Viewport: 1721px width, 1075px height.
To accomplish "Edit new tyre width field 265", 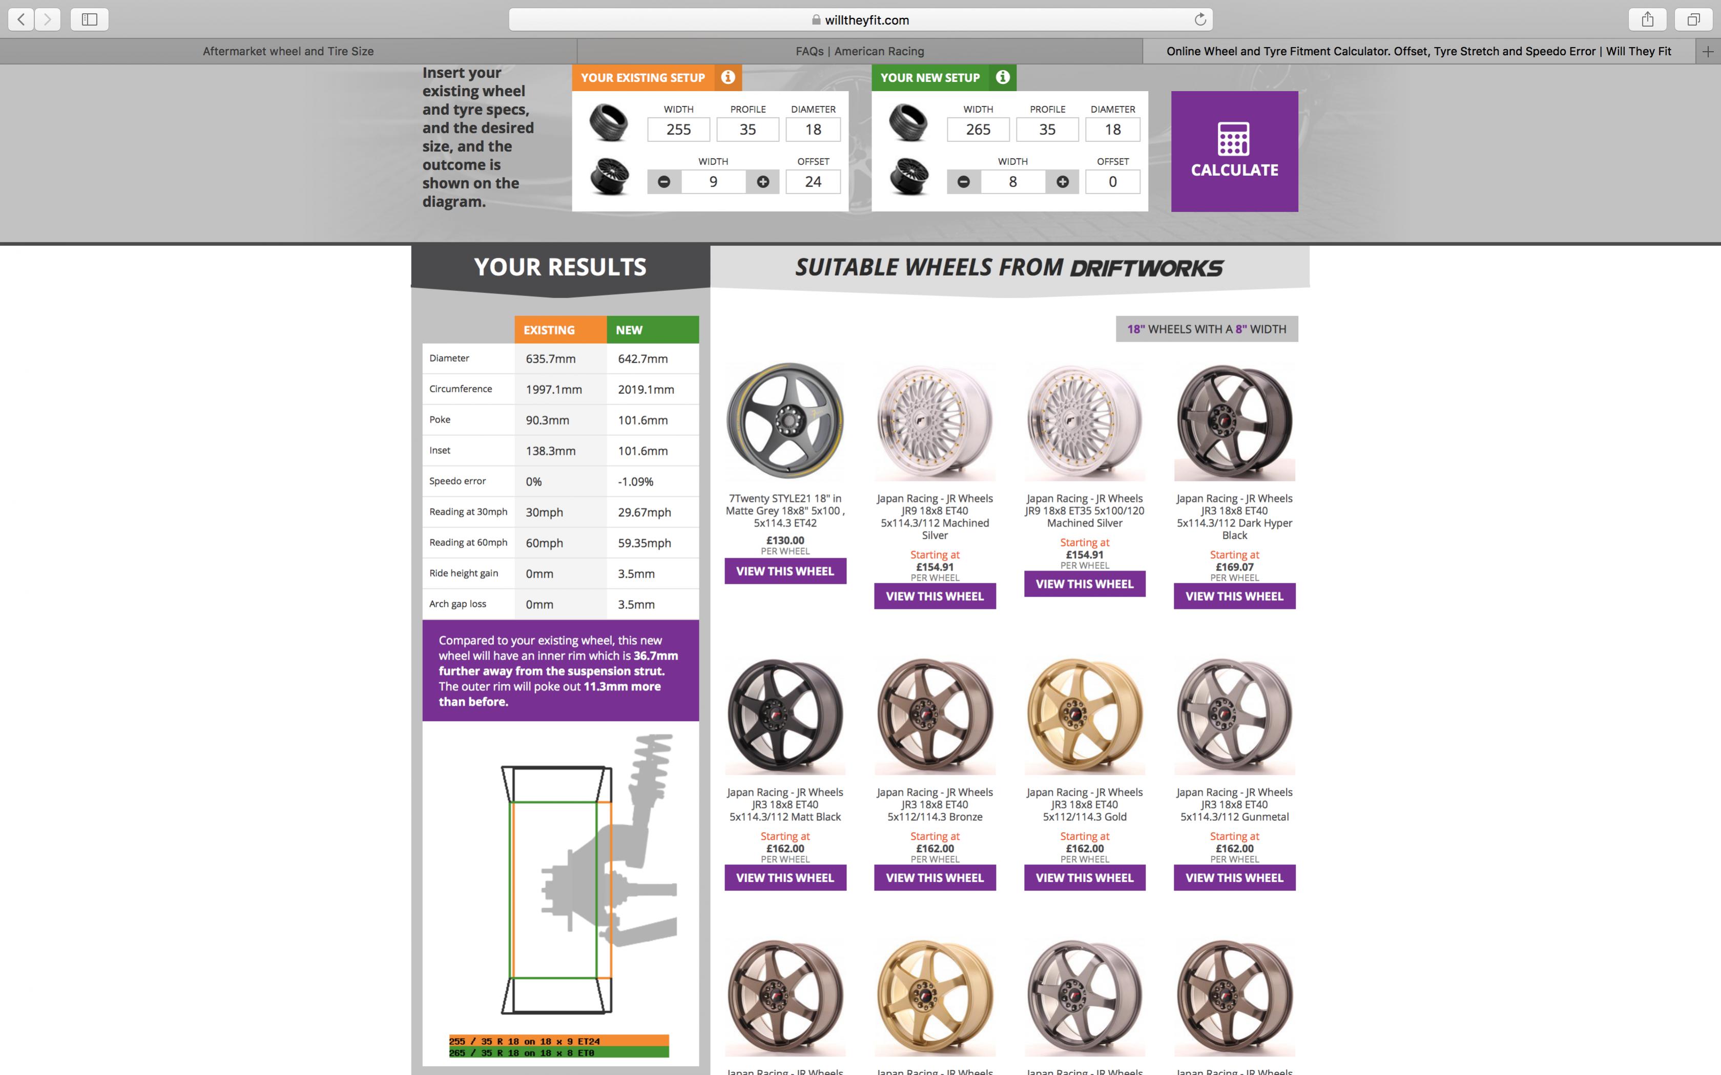I will [x=978, y=130].
